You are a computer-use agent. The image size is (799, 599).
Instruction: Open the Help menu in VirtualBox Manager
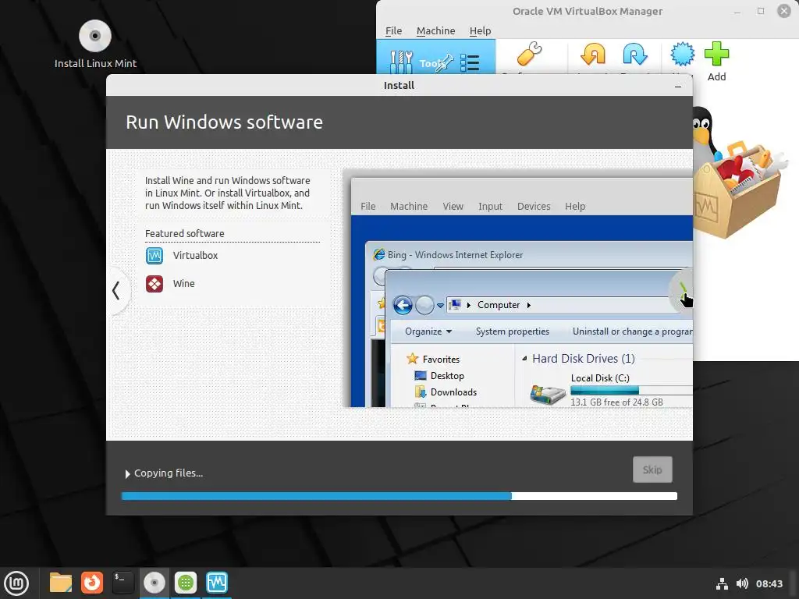pyautogui.click(x=480, y=30)
